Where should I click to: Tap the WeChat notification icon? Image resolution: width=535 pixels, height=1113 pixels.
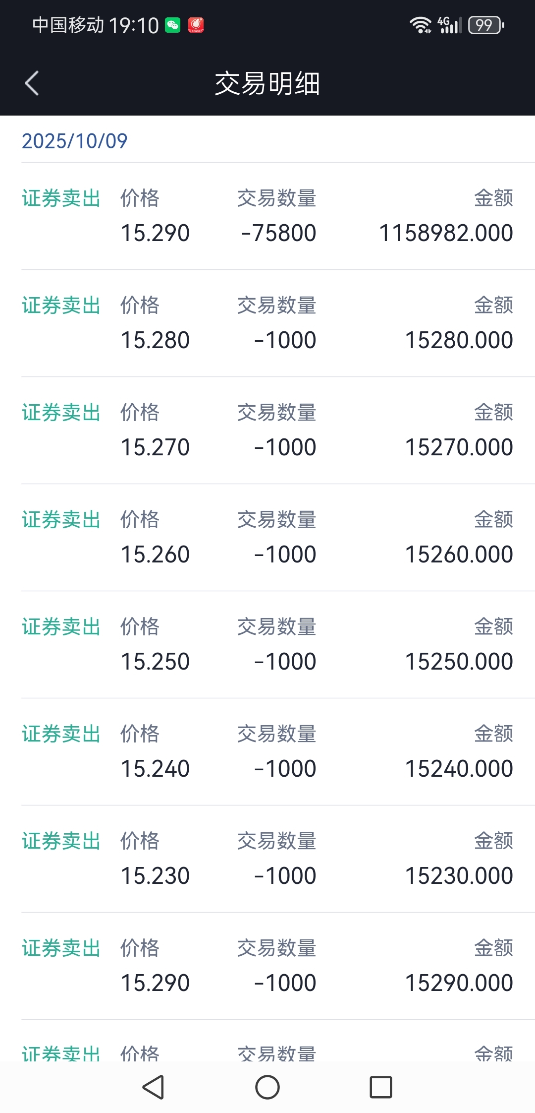pos(173,25)
